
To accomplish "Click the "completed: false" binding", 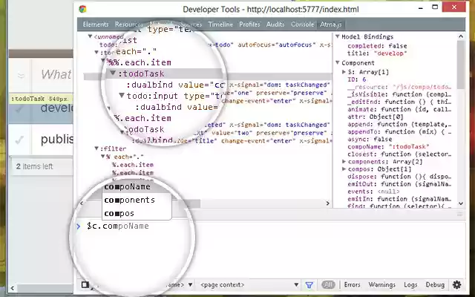I will (377, 46).
